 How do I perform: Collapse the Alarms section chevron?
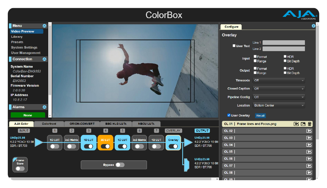point(45,107)
